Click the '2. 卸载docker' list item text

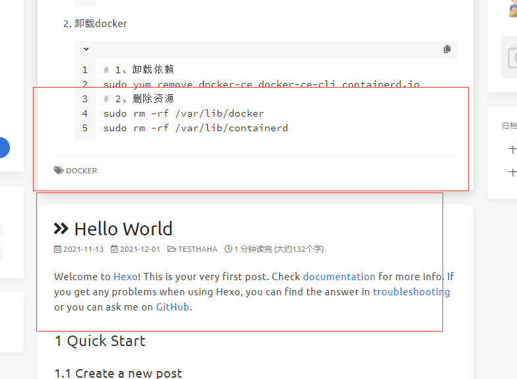(x=95, y=24)
